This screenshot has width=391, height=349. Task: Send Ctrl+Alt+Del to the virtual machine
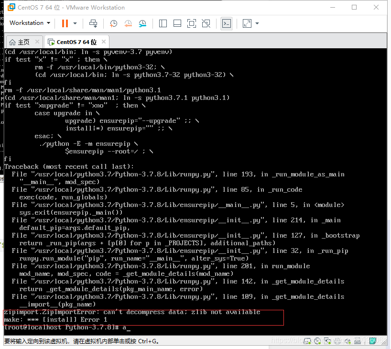(x=93, y=23)
